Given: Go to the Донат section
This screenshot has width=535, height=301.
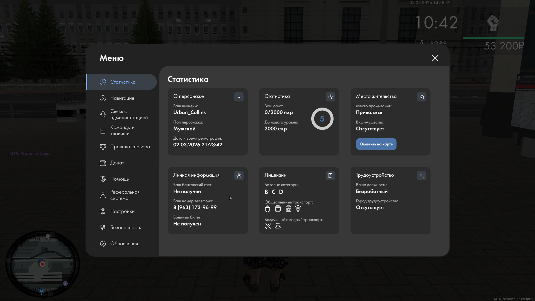Looking at the screenshot, I should 117,163.
